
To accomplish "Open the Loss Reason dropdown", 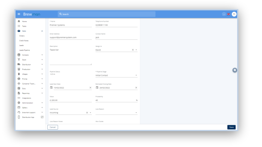I will (x=117, y=113).
